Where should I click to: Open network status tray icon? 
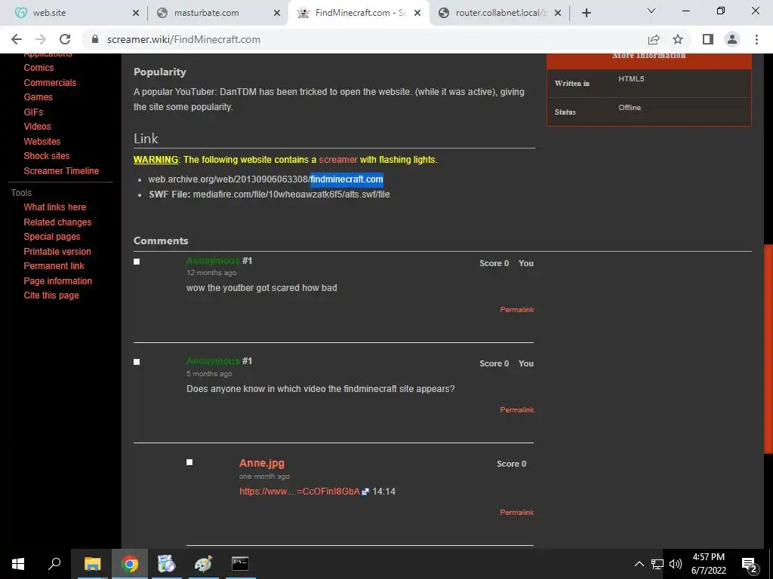(658, 564)
